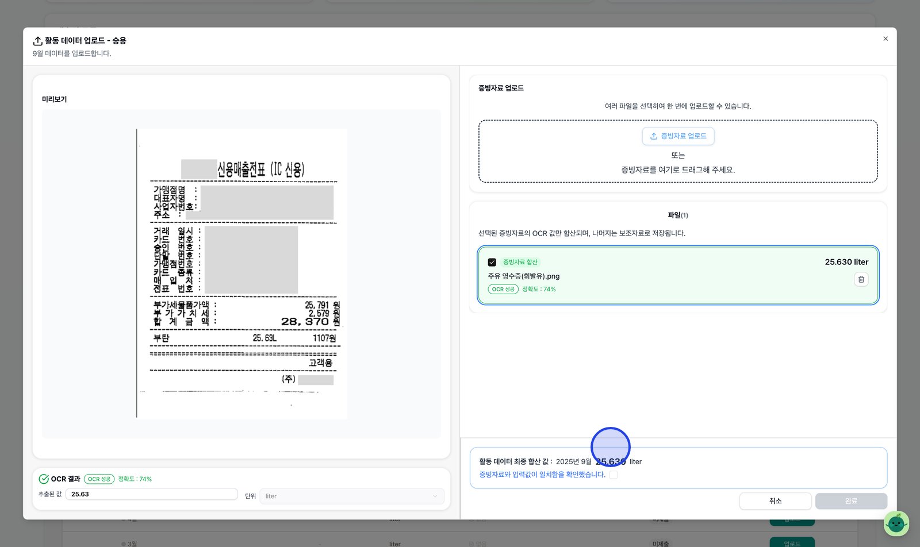Close the upload dialog with X
Image resolution: width=920 pixels, height=547 pixels.
885,38
